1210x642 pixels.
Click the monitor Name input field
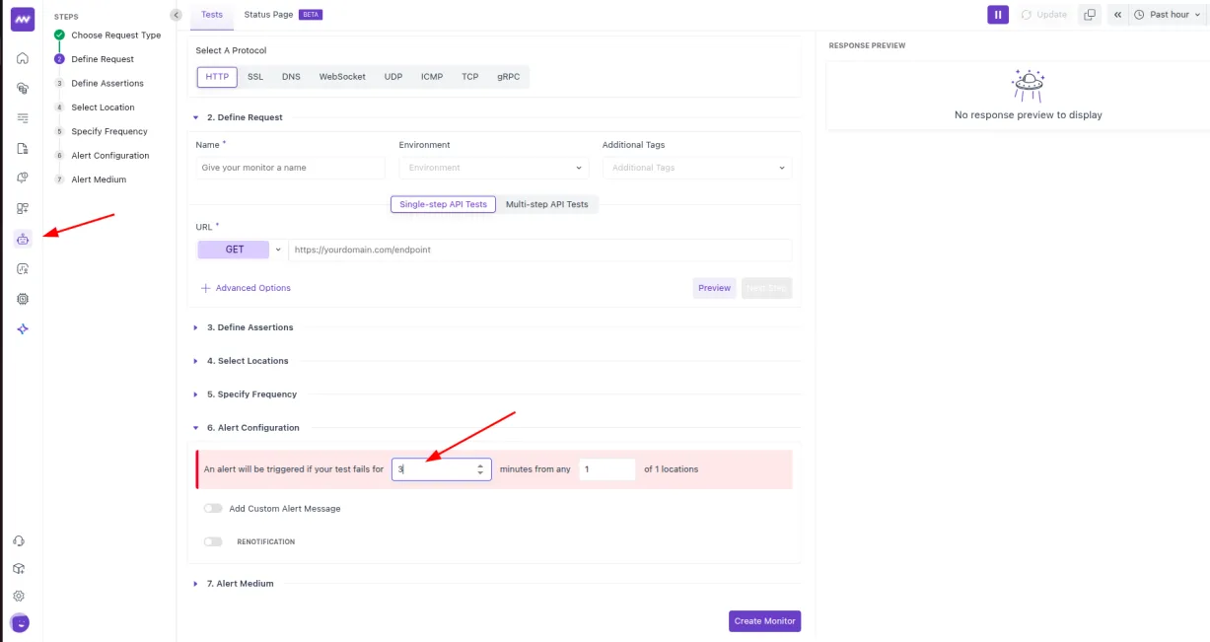pos(291,168)
